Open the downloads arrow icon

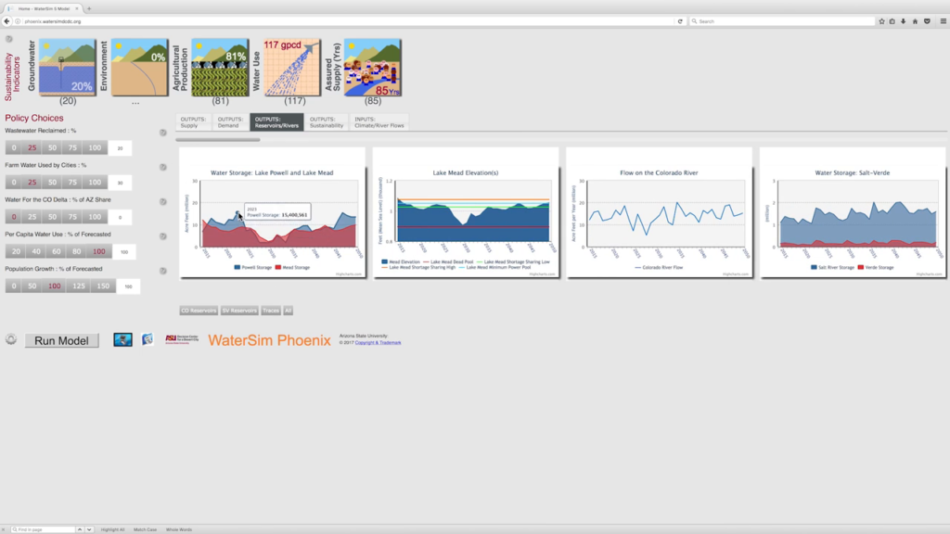pyautogui.click(x=904, y=21)
